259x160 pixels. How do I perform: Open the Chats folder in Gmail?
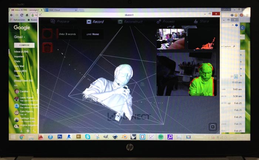tap(17, 61)
